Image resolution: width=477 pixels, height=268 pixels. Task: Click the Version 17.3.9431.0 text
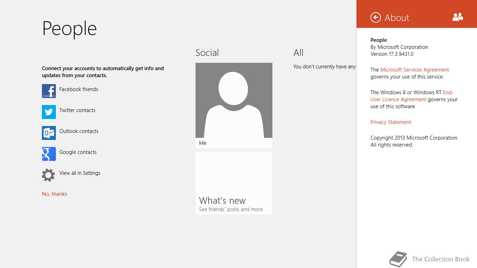click(x=392, y=54)
